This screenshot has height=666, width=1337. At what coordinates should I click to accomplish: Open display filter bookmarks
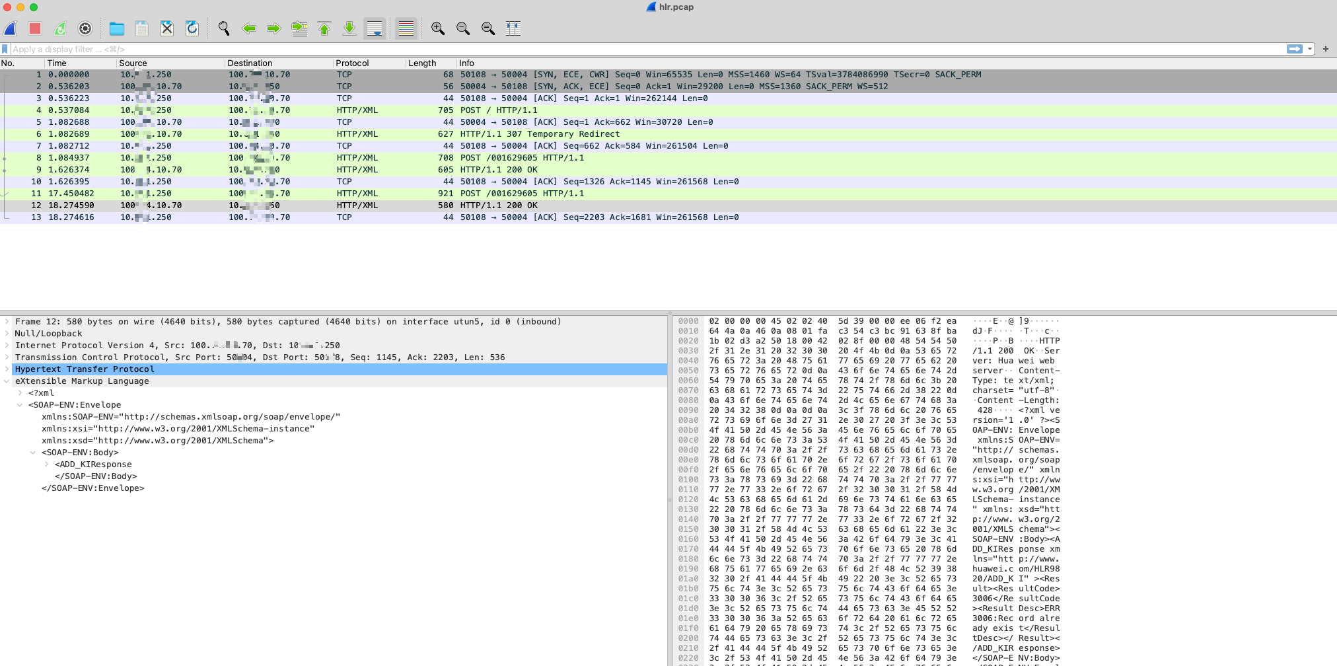click(5, 49)
